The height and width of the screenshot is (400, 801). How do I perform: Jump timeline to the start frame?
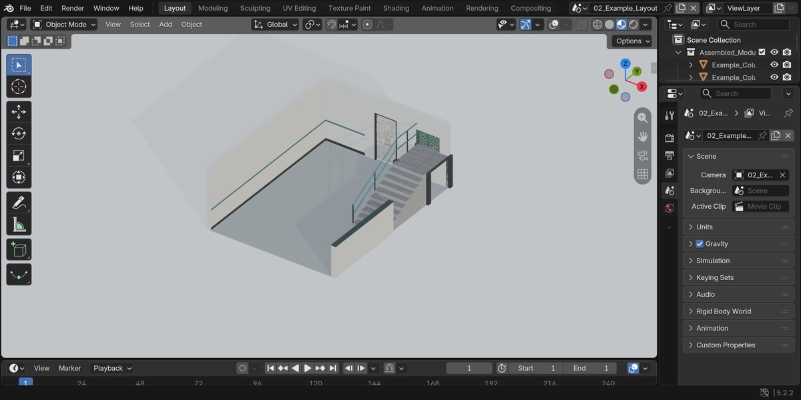pos(270,368)
